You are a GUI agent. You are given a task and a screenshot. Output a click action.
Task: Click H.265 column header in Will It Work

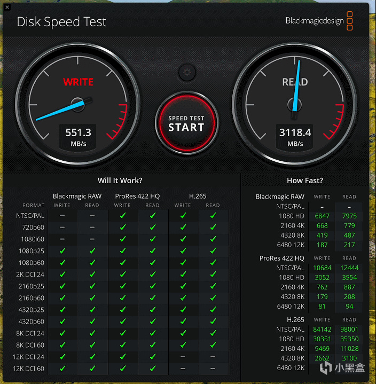coord(198,196)
